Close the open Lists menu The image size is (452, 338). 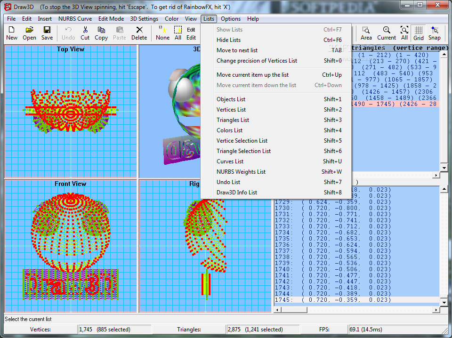[209, 19]
